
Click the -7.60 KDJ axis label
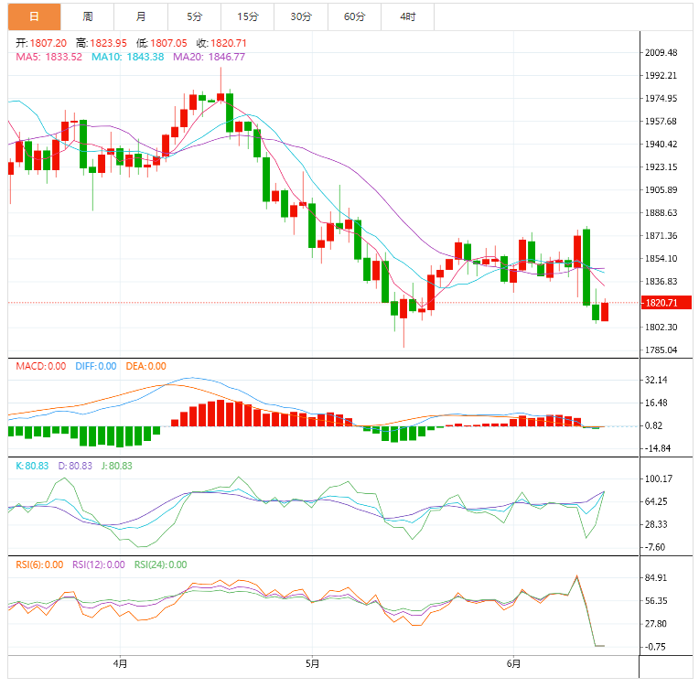pos(655,547)
